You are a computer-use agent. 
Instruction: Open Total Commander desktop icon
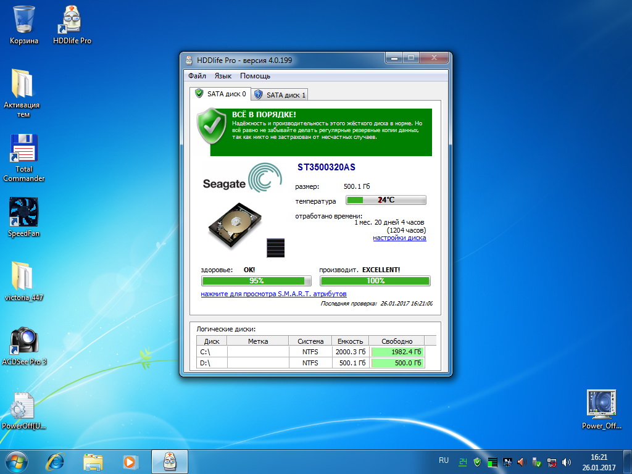[x=23, y=150]
